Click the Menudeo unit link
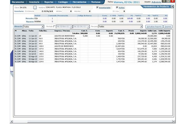The width and height of the screenshot is (186, 124). (29, 19)
